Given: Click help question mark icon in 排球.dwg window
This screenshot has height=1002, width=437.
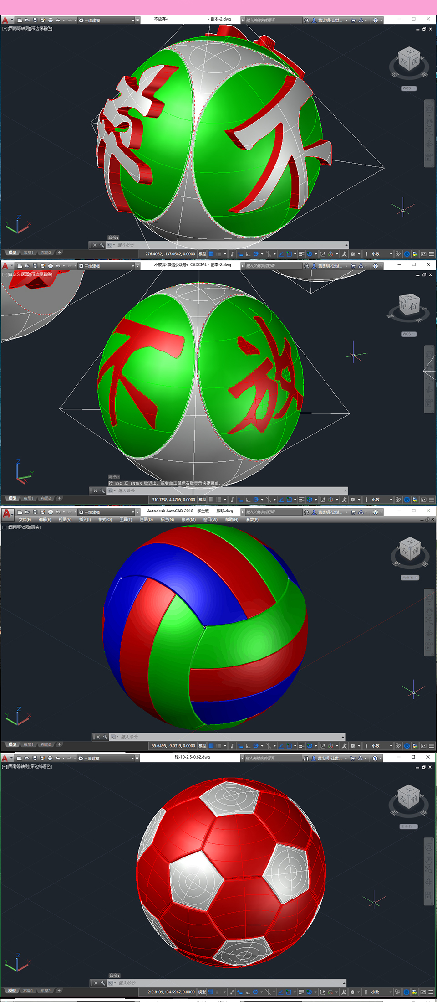Looking at the screenshot, I should click(x=375, y=512).
